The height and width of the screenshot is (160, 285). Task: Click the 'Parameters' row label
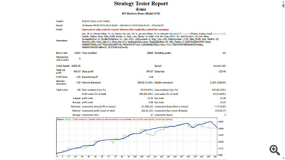coord(62,41)
